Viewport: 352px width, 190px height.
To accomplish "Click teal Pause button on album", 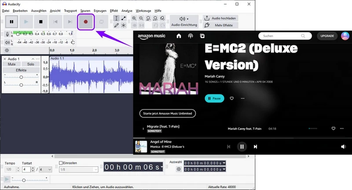I will tap(214, 98).
